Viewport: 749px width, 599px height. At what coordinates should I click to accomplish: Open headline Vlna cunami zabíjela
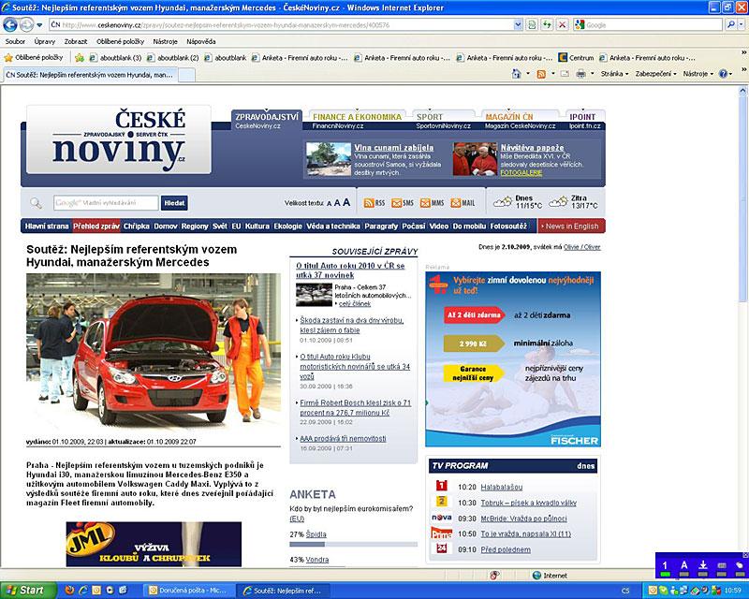tap(393, 148)
